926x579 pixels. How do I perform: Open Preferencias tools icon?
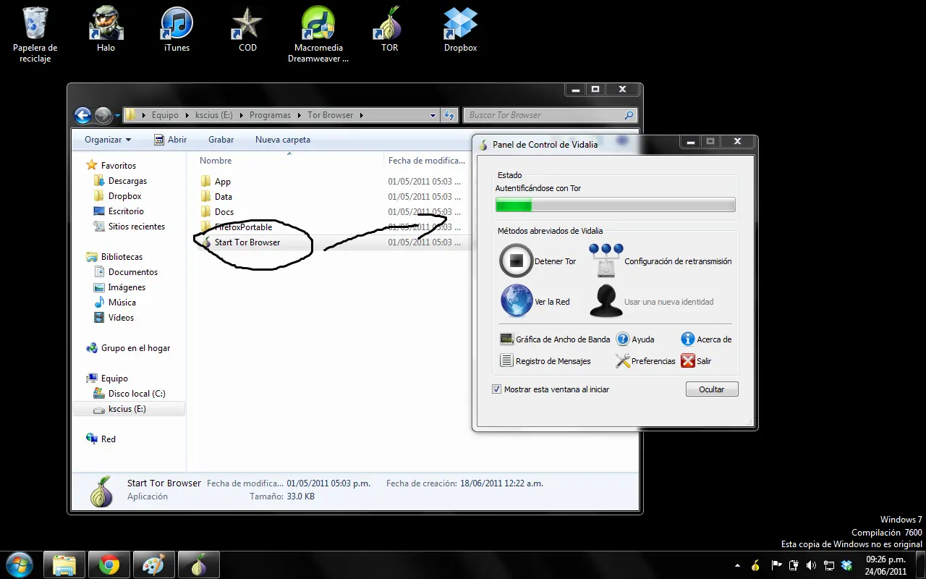pos(622,360)
